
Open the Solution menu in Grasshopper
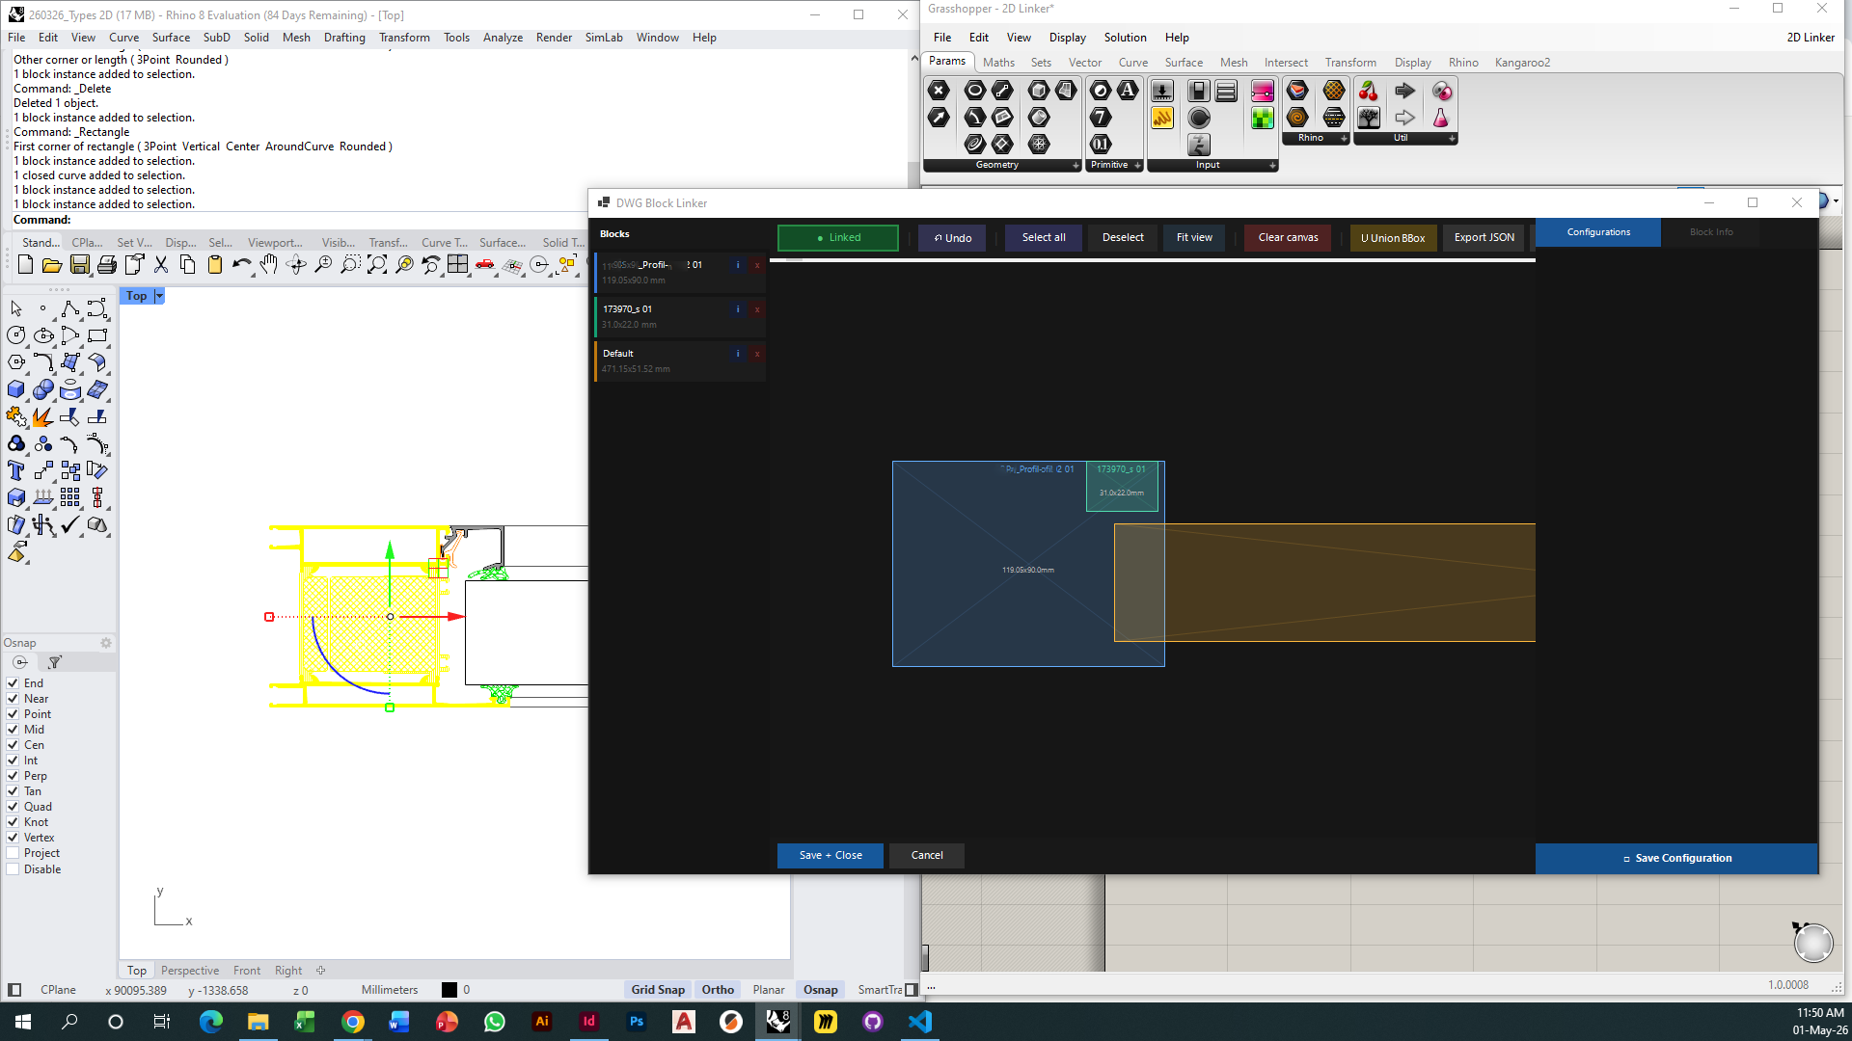click(1125, 38)
